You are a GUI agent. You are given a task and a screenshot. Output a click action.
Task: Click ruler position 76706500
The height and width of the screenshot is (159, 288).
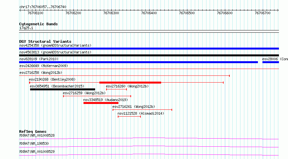click(187, 13)
